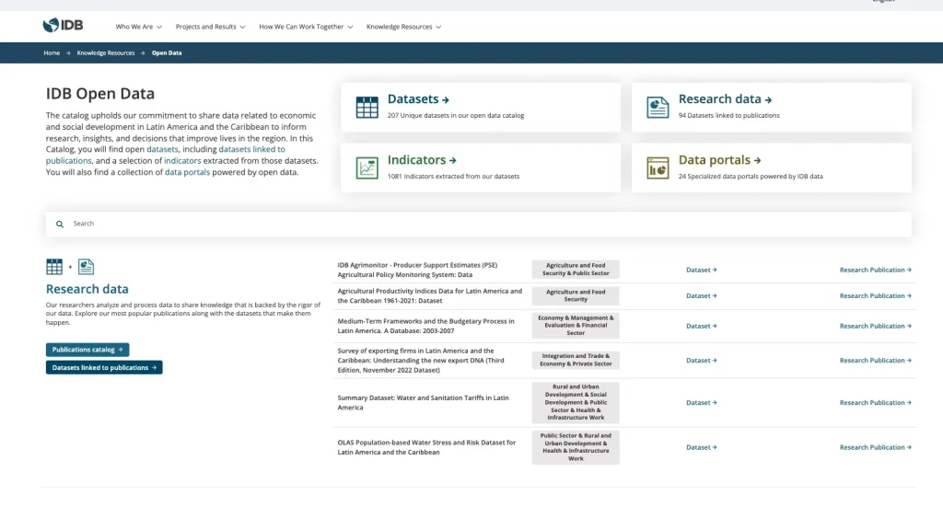This screenshot has height=507, width=943.
Task: Click 'Medium-Term Frameworks and the Budgetary Process' title
Action: click(425, 326)
